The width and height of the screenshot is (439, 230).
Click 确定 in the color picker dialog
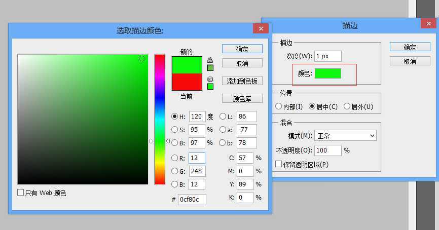242,49
